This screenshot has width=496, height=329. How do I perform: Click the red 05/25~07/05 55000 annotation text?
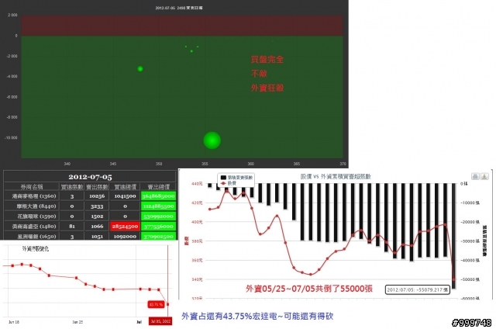309,289
